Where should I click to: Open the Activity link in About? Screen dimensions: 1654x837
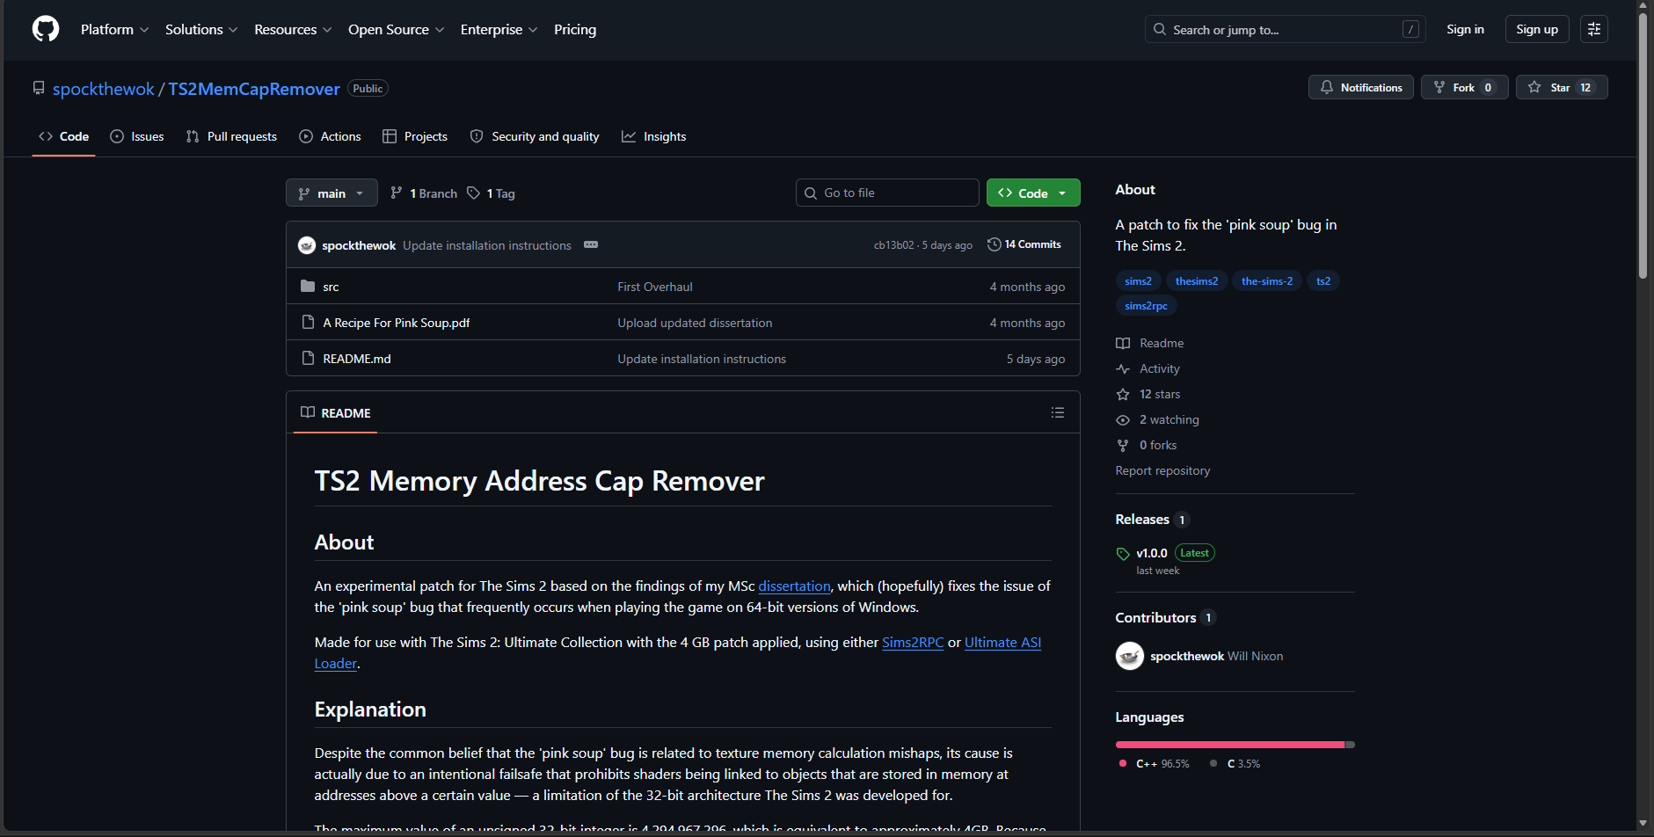pos(1148,368)
